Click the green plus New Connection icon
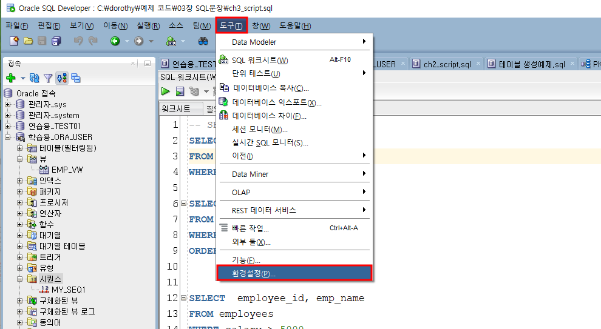Image resolution: width=601 pixels, height=329 pixels. [11, 78]
